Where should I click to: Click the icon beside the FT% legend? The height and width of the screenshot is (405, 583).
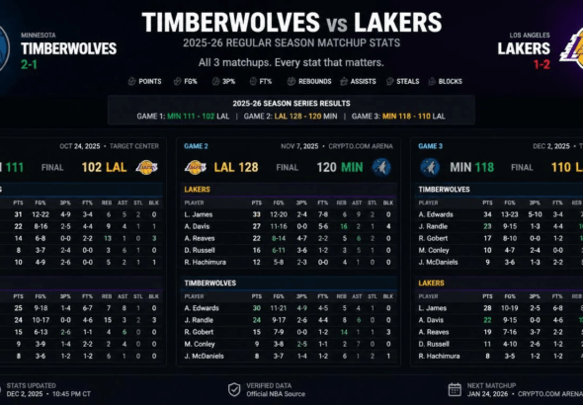point(253,81)
